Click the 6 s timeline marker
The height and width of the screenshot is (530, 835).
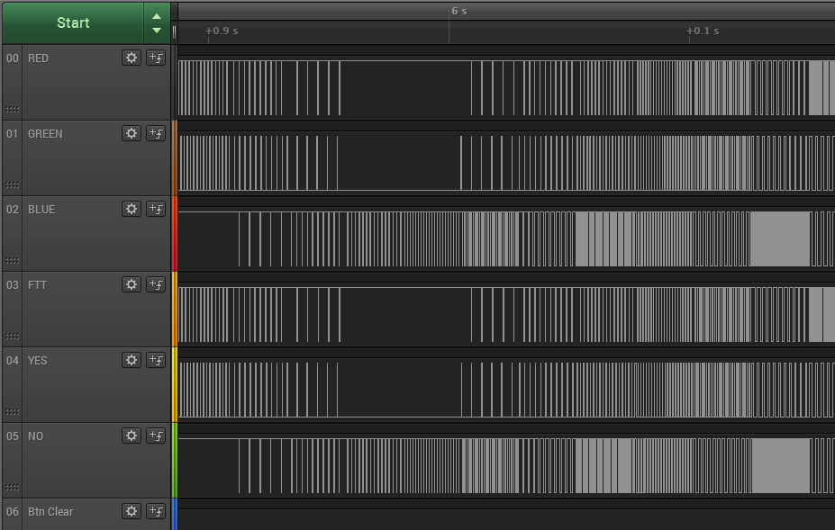(x=459, y=11)
